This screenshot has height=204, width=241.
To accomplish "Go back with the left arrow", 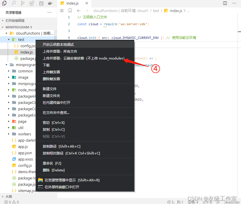I will [x=79, y=11].
